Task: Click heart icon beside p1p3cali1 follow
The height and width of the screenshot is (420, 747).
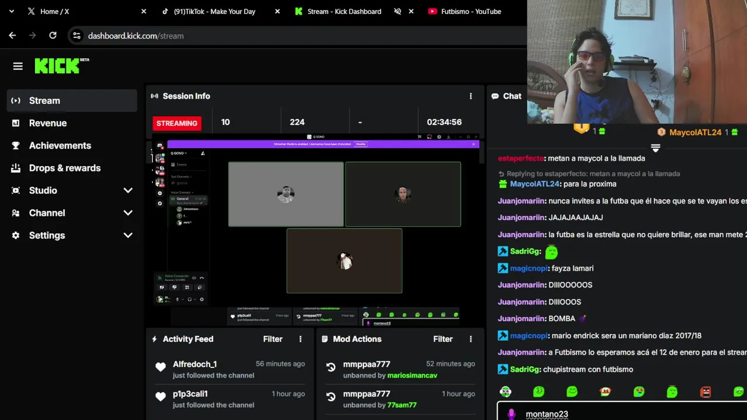Action: (x=160, y=397)
